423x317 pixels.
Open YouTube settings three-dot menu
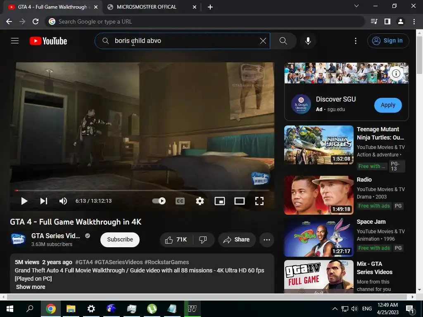point(356,41)
